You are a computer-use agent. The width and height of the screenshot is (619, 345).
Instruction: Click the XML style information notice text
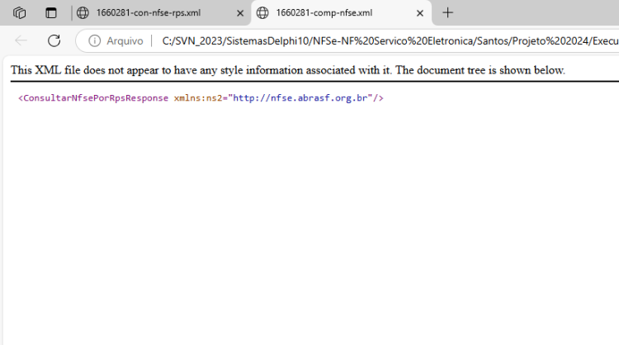pos(288,70)
